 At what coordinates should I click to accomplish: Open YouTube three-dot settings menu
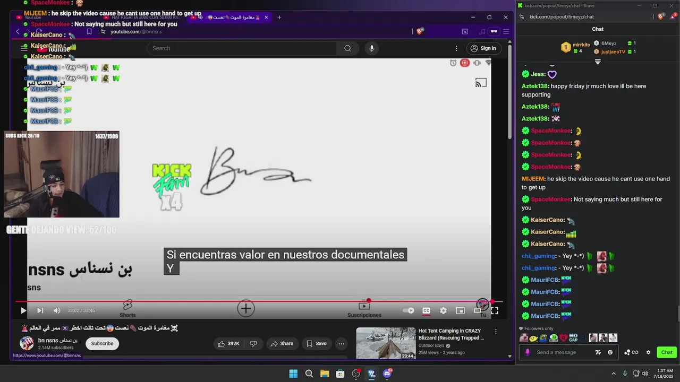(456, 48)
